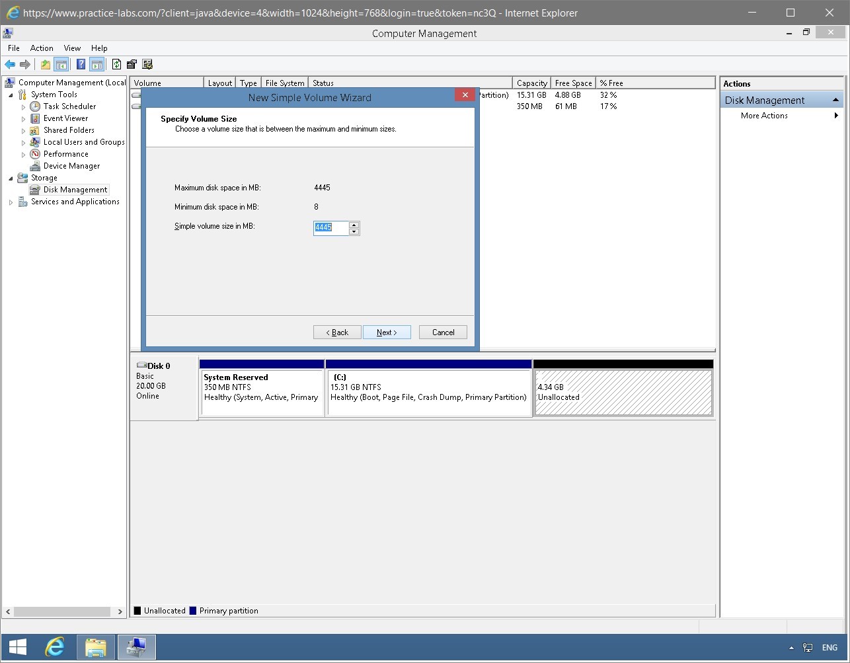
Task: Expand the Services and Applications node
Action: pyautogui.click(x=10, y=202)
